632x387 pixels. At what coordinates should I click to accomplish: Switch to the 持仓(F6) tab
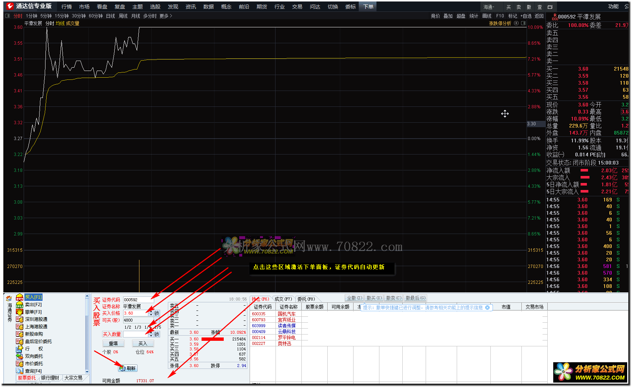click(x=260, y=299)
